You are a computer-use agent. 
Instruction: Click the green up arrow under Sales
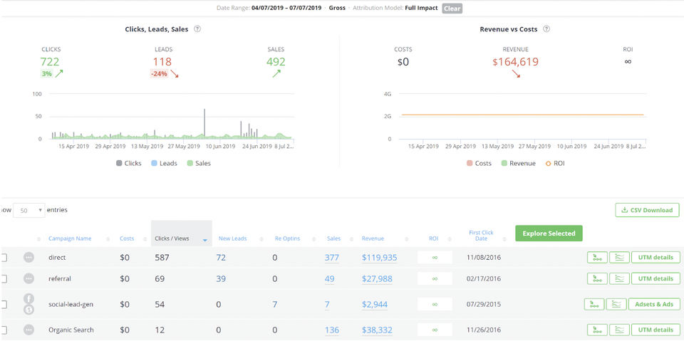pyautogui.click(x=276, y=74)
